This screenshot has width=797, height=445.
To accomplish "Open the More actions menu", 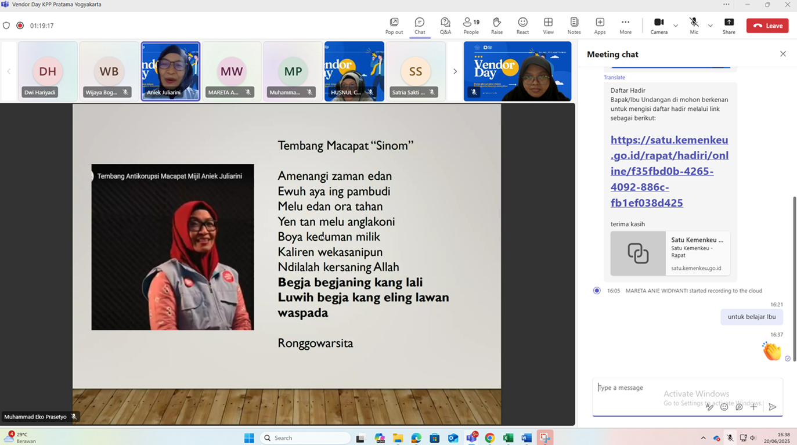I will [x=625, y=25].
